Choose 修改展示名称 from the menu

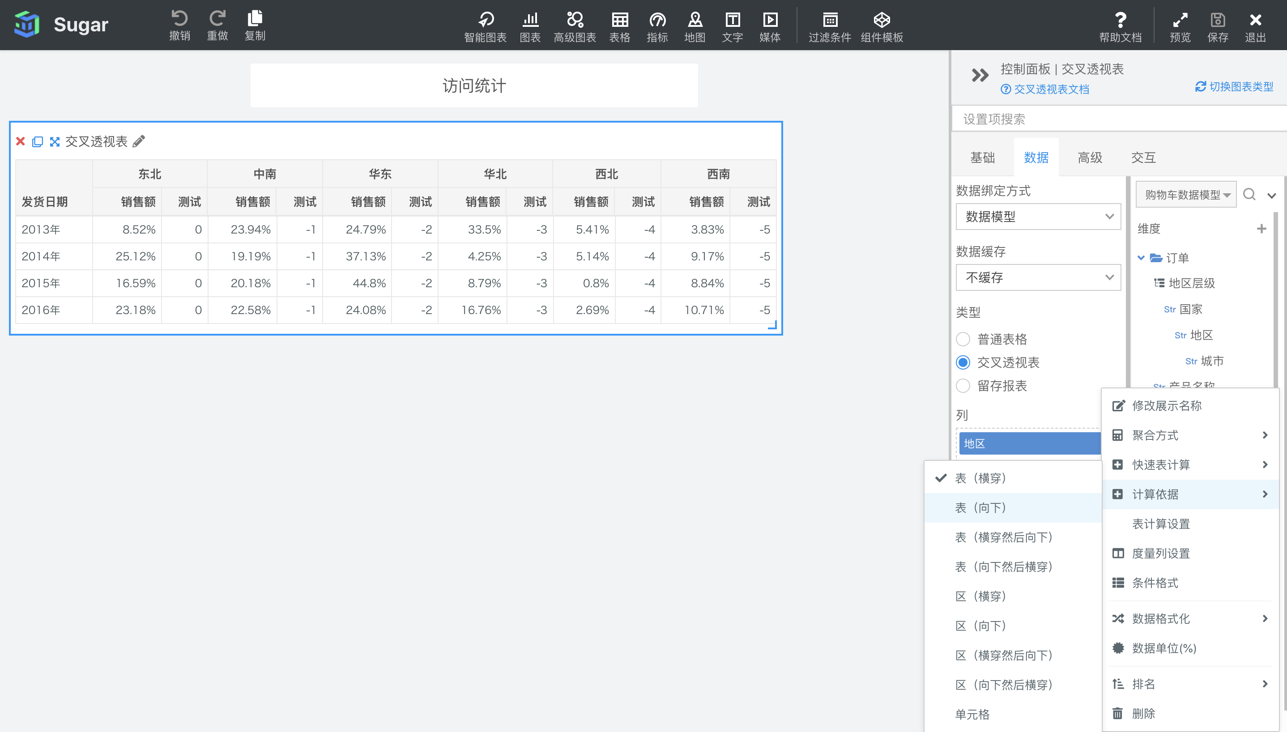(x=1190, y=406)
